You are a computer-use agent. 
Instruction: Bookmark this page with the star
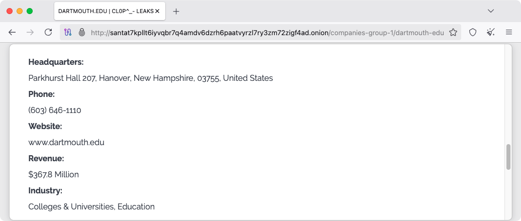coord(453,33)
